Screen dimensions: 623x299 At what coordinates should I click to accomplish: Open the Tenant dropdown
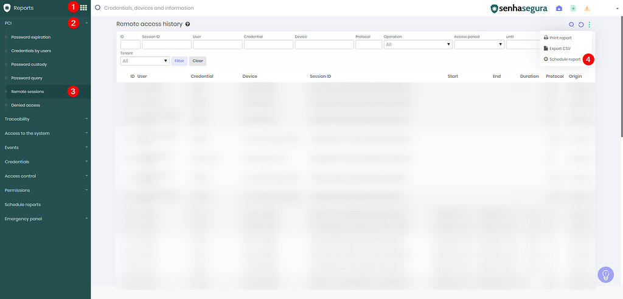145,61
